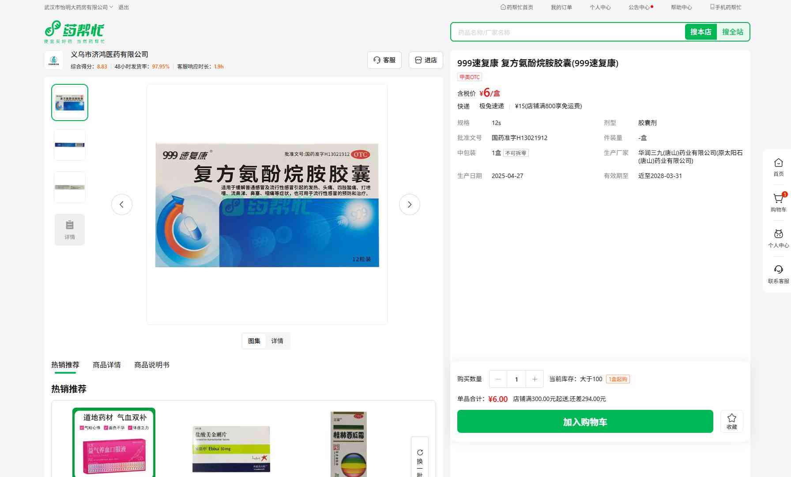The width and height of the screenshot is (791, 477).
Task: Increase purchase quantity with the plus button
Action: coord(535,379)
